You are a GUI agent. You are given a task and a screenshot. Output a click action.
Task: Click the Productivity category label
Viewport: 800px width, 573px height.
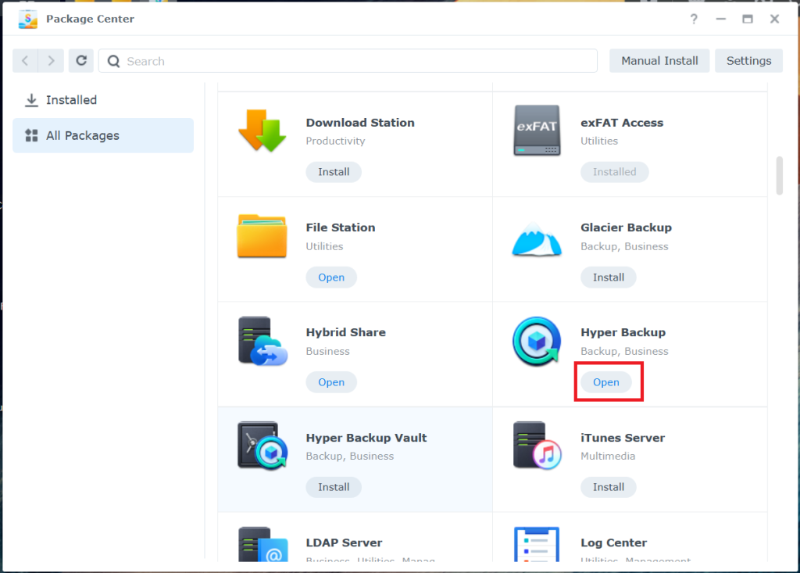pos(335,141)
